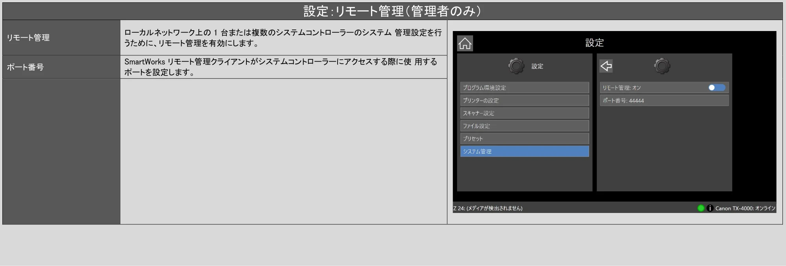
Task: Open プリンターの設定 menu item
Action: pos(525,101)
